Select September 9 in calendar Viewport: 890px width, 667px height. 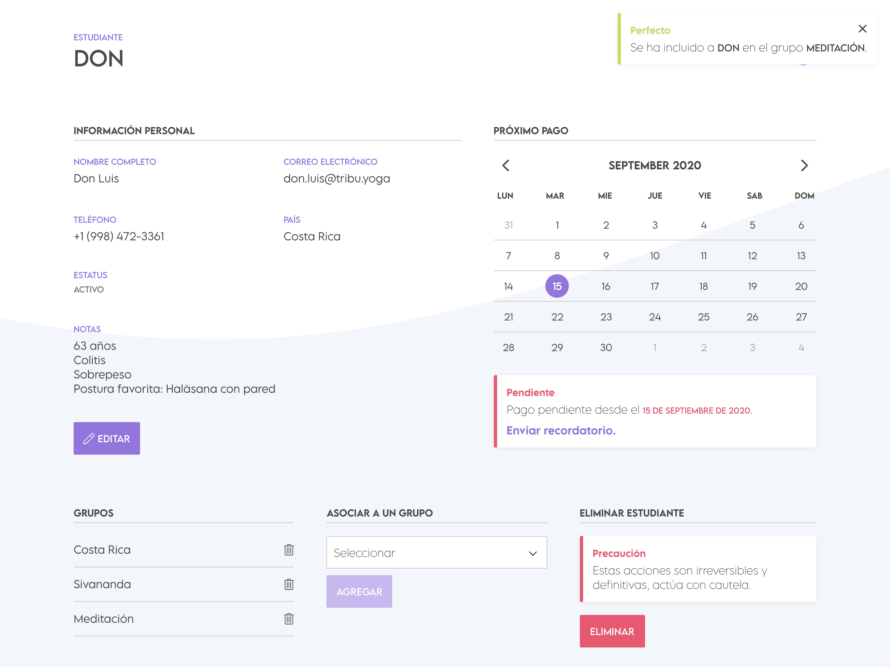click(x=606, y=256)
